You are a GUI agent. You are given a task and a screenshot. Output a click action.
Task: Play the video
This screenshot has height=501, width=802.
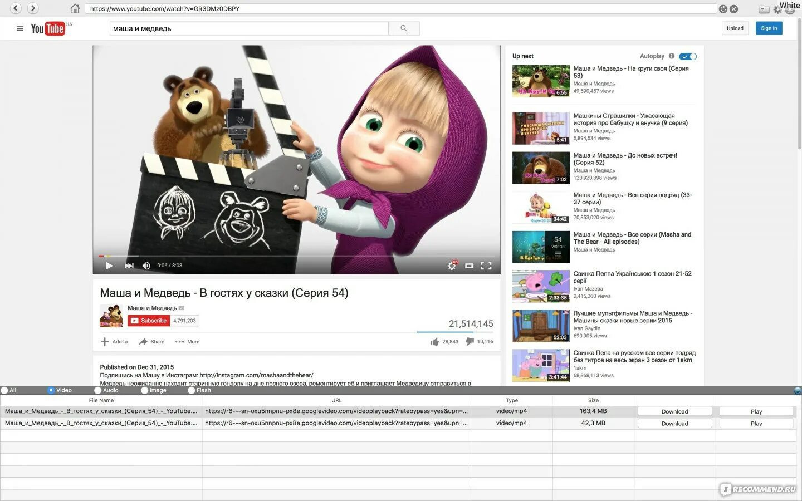pyautogui.click(x=109, y=266)
